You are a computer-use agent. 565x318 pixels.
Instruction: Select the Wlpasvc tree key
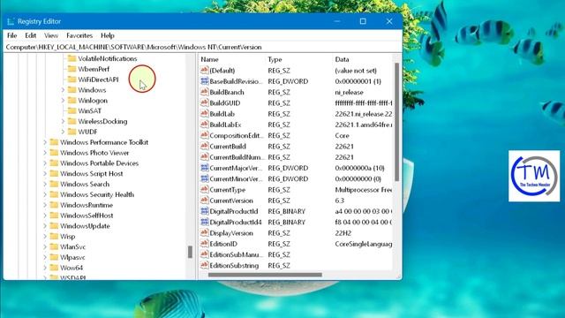pos(72,257)
